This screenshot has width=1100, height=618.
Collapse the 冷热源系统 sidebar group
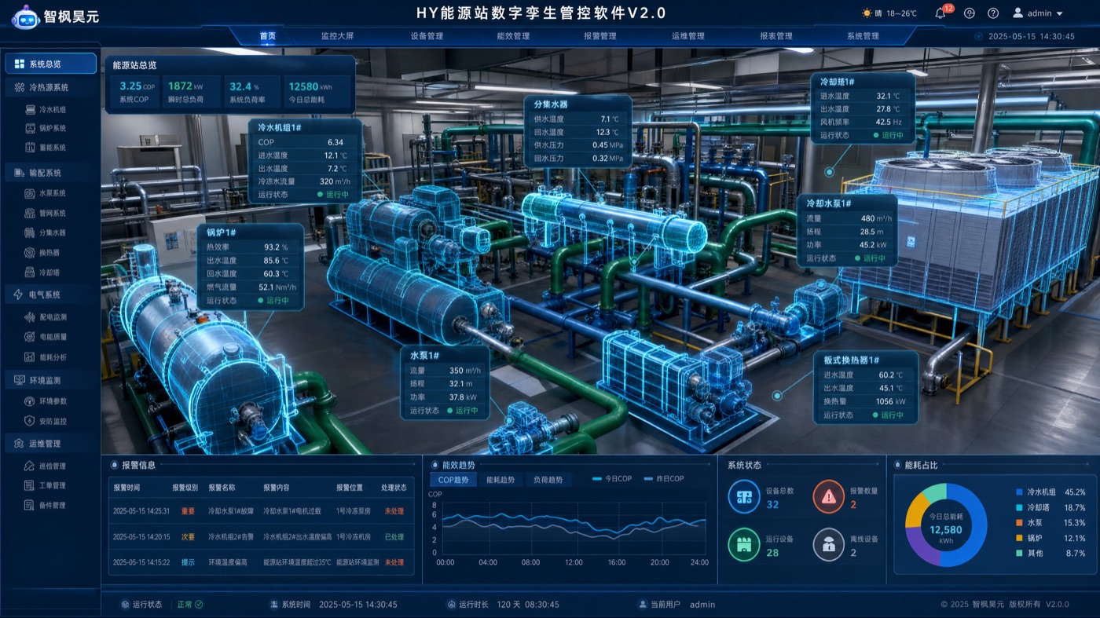pos(51,88)
